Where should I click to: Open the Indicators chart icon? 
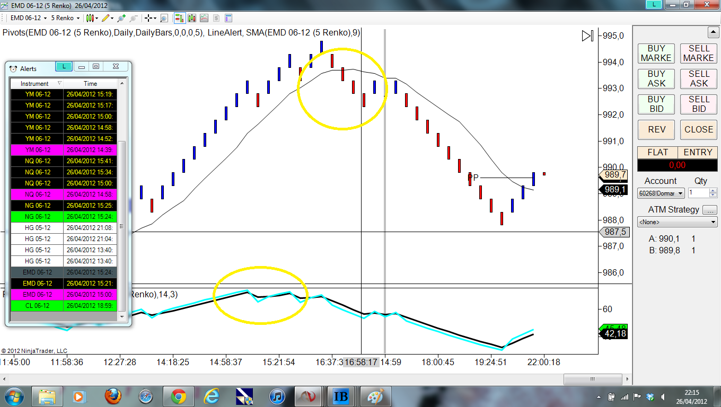204,18
